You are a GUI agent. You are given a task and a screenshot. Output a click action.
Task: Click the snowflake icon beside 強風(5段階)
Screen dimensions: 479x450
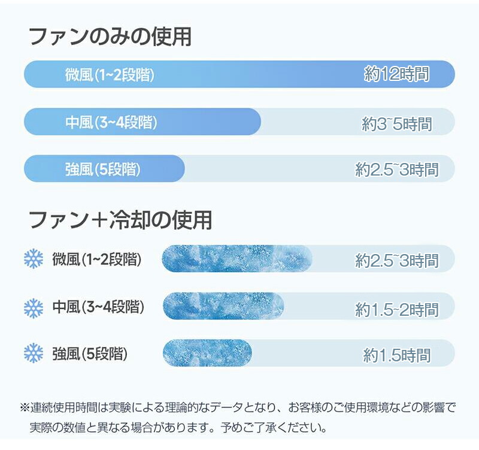click(34, 352)
